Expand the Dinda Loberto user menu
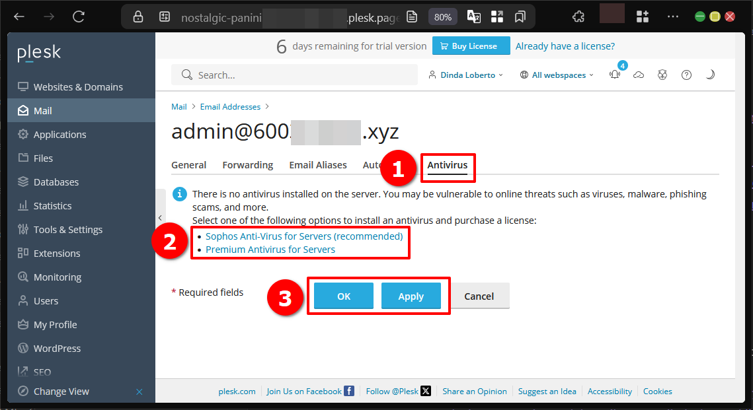Screen dimensions: 753x410 click(x=465, y=75)
